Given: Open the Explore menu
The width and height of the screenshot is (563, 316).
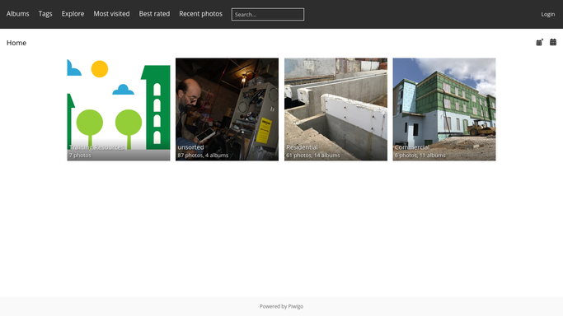Looking at the screenshot, I should click(73, 14).
